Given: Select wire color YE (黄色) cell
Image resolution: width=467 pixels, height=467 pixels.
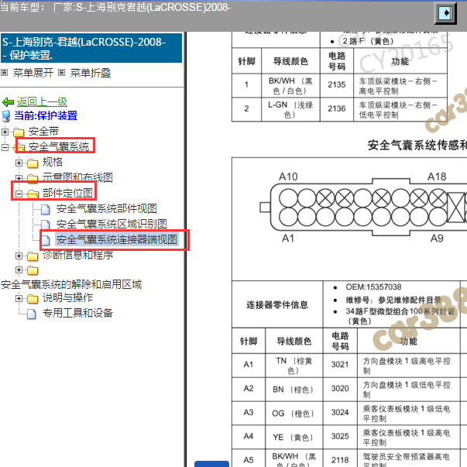Looking at the screenshot, I should tap(294, 438).
